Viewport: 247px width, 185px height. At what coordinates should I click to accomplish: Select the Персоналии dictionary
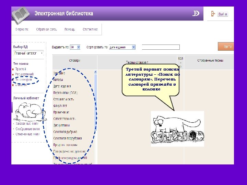(66, 92)
